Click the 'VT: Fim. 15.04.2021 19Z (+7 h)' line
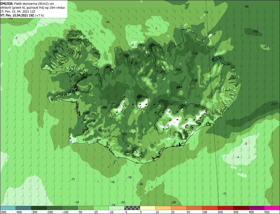Screen dimensions: 280x214 click(x=22, y=15)
